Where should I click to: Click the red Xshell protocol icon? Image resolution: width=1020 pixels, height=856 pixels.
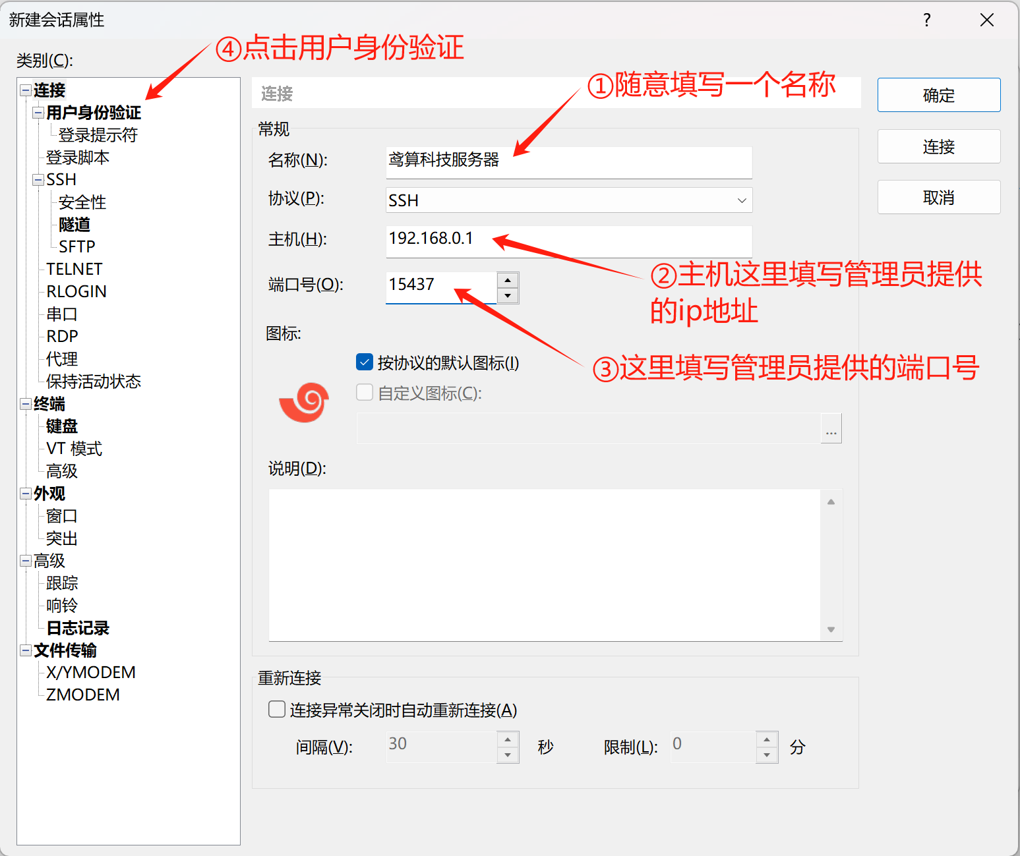(x=304, y=401)
